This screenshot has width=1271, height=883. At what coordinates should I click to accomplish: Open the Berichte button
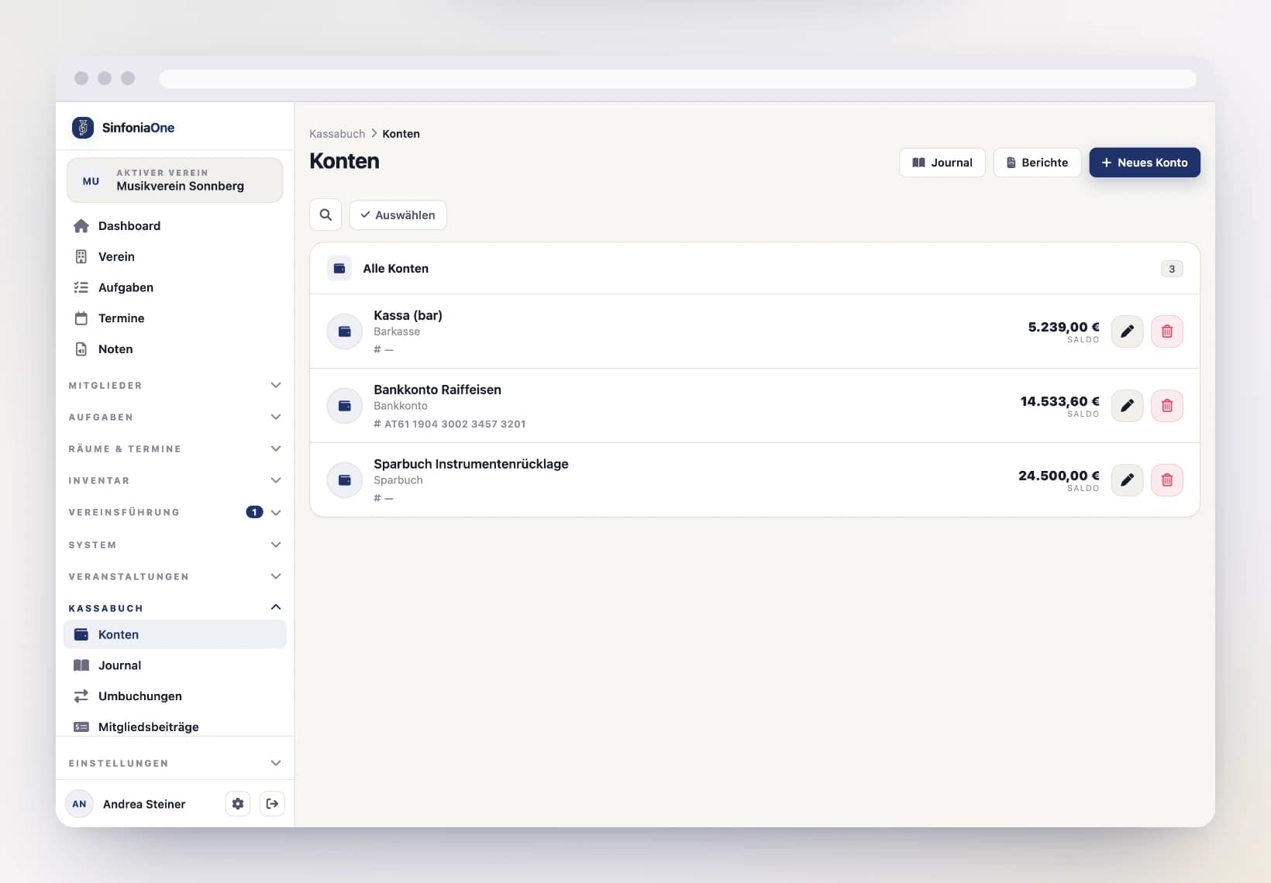coord(1037,163)
